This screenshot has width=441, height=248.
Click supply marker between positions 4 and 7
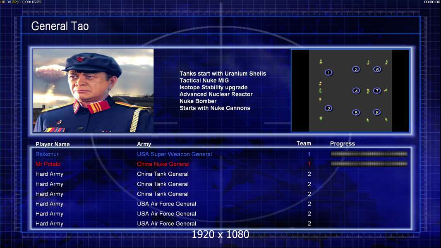368,91
